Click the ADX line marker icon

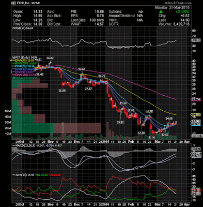[x=13, y=175]
